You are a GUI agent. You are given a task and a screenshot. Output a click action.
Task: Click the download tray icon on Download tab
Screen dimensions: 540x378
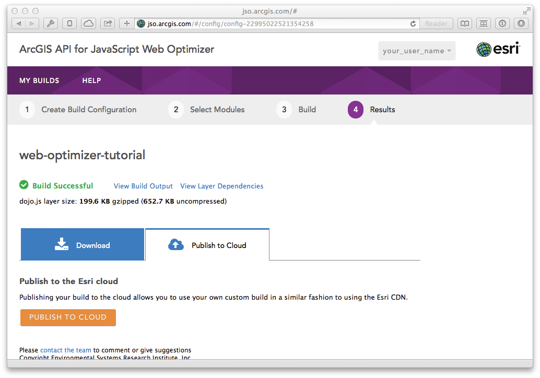click(x=62, y=244)
